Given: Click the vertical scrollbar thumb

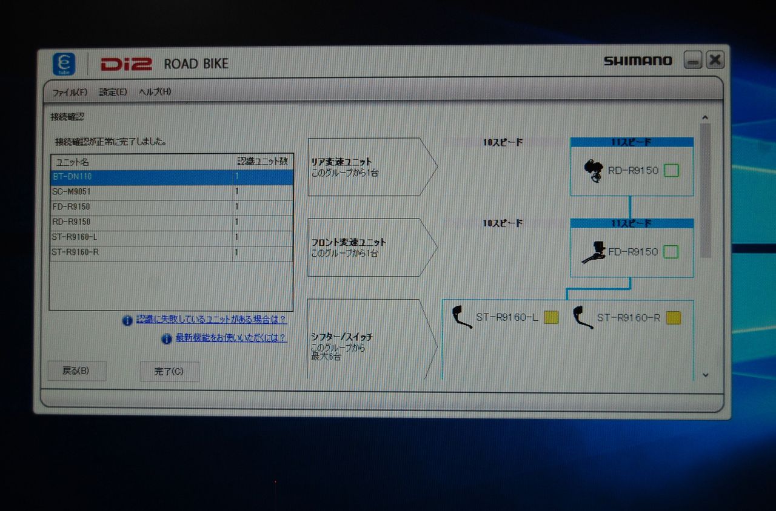Looking at the screenshot, I should [705, 191].
